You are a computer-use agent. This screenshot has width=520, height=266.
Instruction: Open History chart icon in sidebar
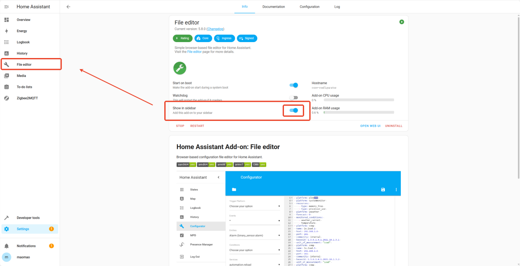7,53
